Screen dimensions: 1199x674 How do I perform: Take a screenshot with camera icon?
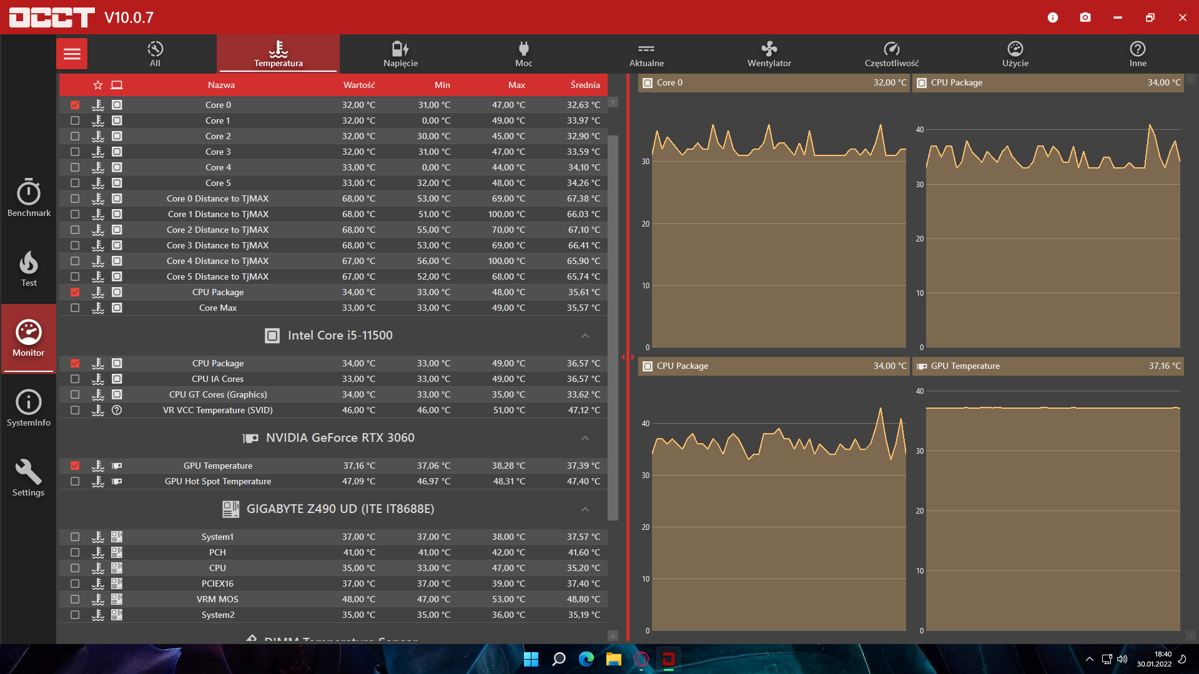[1085, 17]
